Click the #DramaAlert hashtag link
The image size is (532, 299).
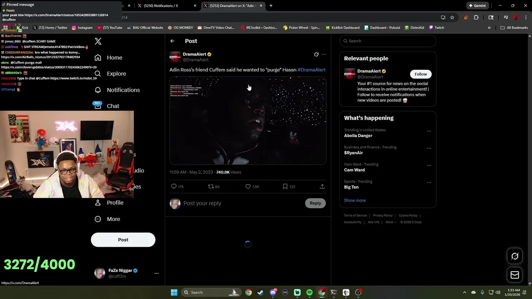[x=311, y=70]
